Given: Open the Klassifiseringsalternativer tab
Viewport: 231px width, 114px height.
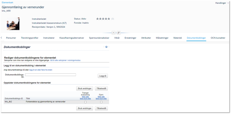Looking at the screenshot, I should pyautogui.click(x=72, y=38).
